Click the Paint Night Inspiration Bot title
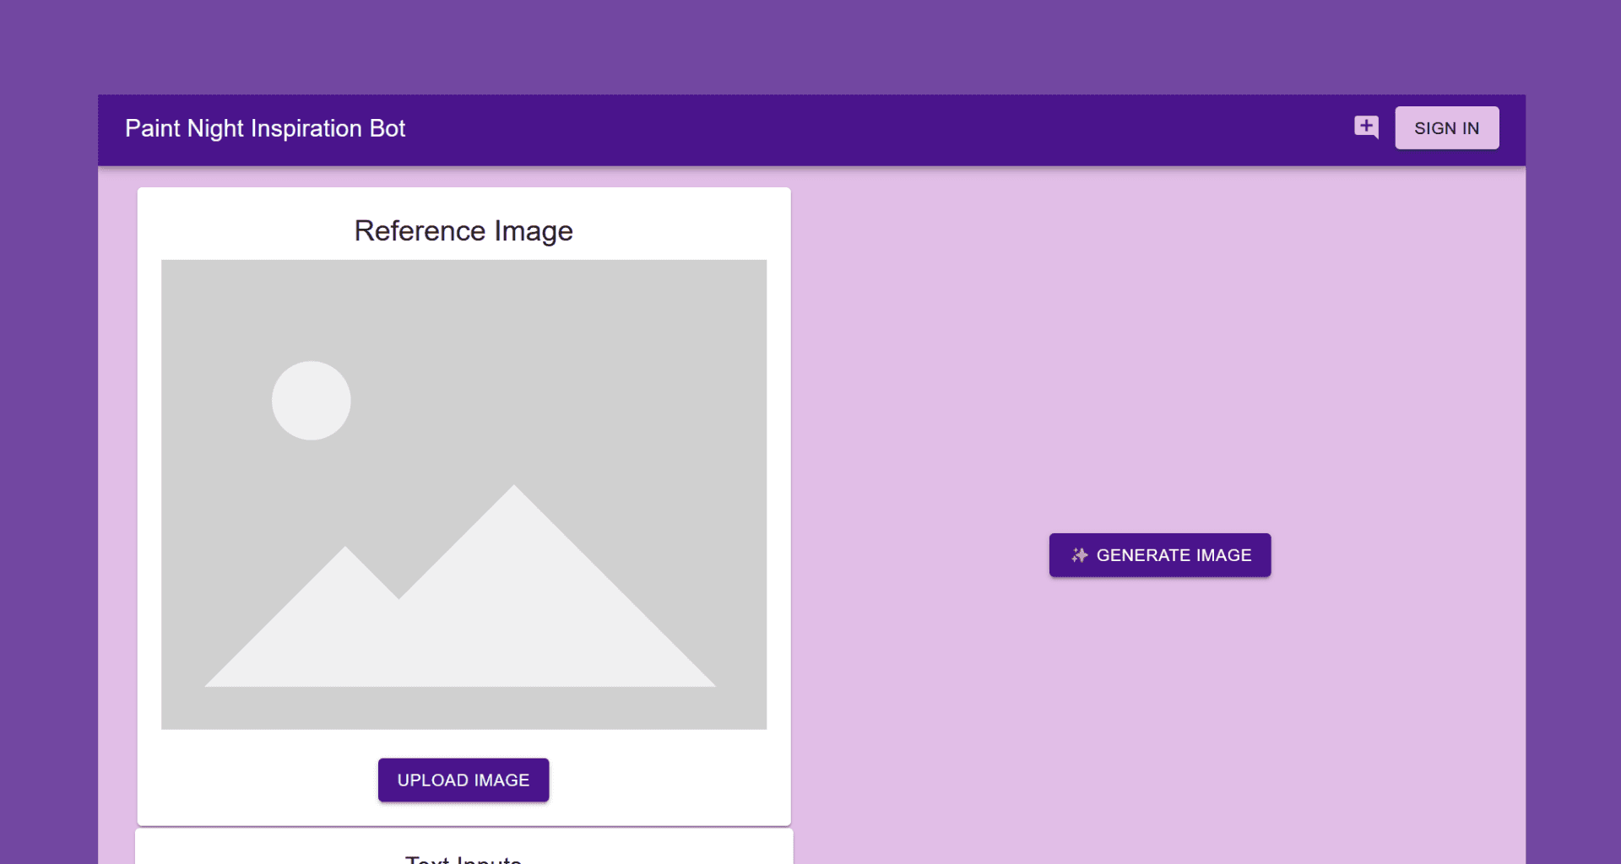The height and width of the screenshot is (864, 1621). click(x=265, y=128)
